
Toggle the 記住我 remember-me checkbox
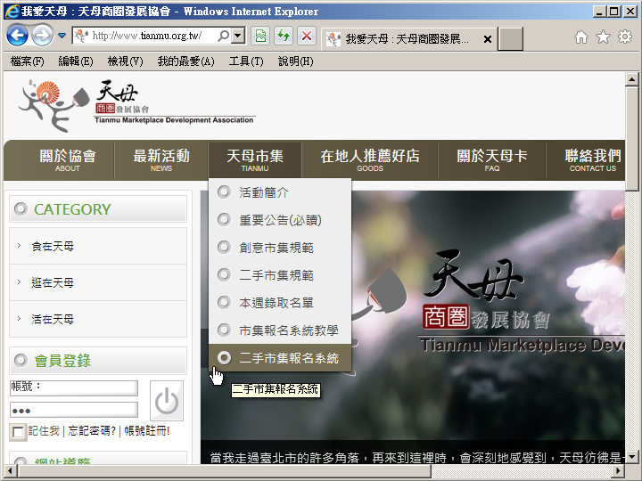[18, 432]
